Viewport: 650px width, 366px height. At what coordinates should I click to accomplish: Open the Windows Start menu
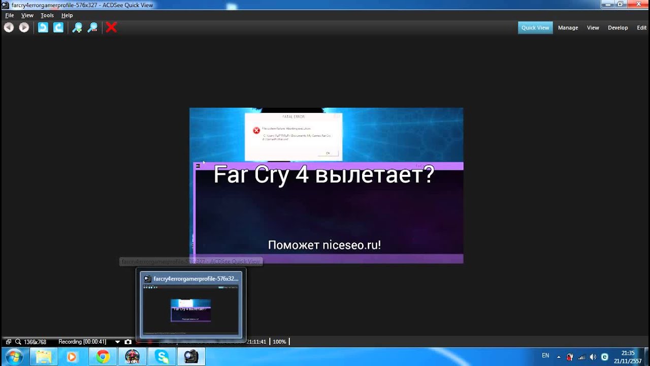[x=14, y=356]
